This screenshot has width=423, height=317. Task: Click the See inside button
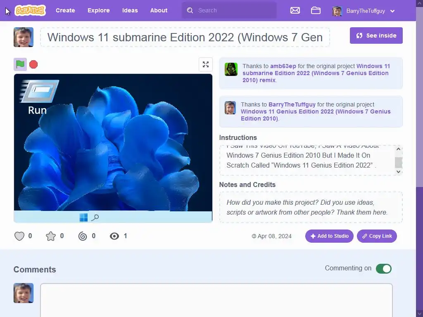coord(376,35)
